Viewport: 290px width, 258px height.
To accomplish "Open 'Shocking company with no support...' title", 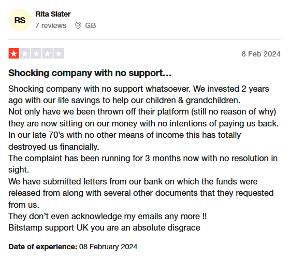I will click(90, 73).
